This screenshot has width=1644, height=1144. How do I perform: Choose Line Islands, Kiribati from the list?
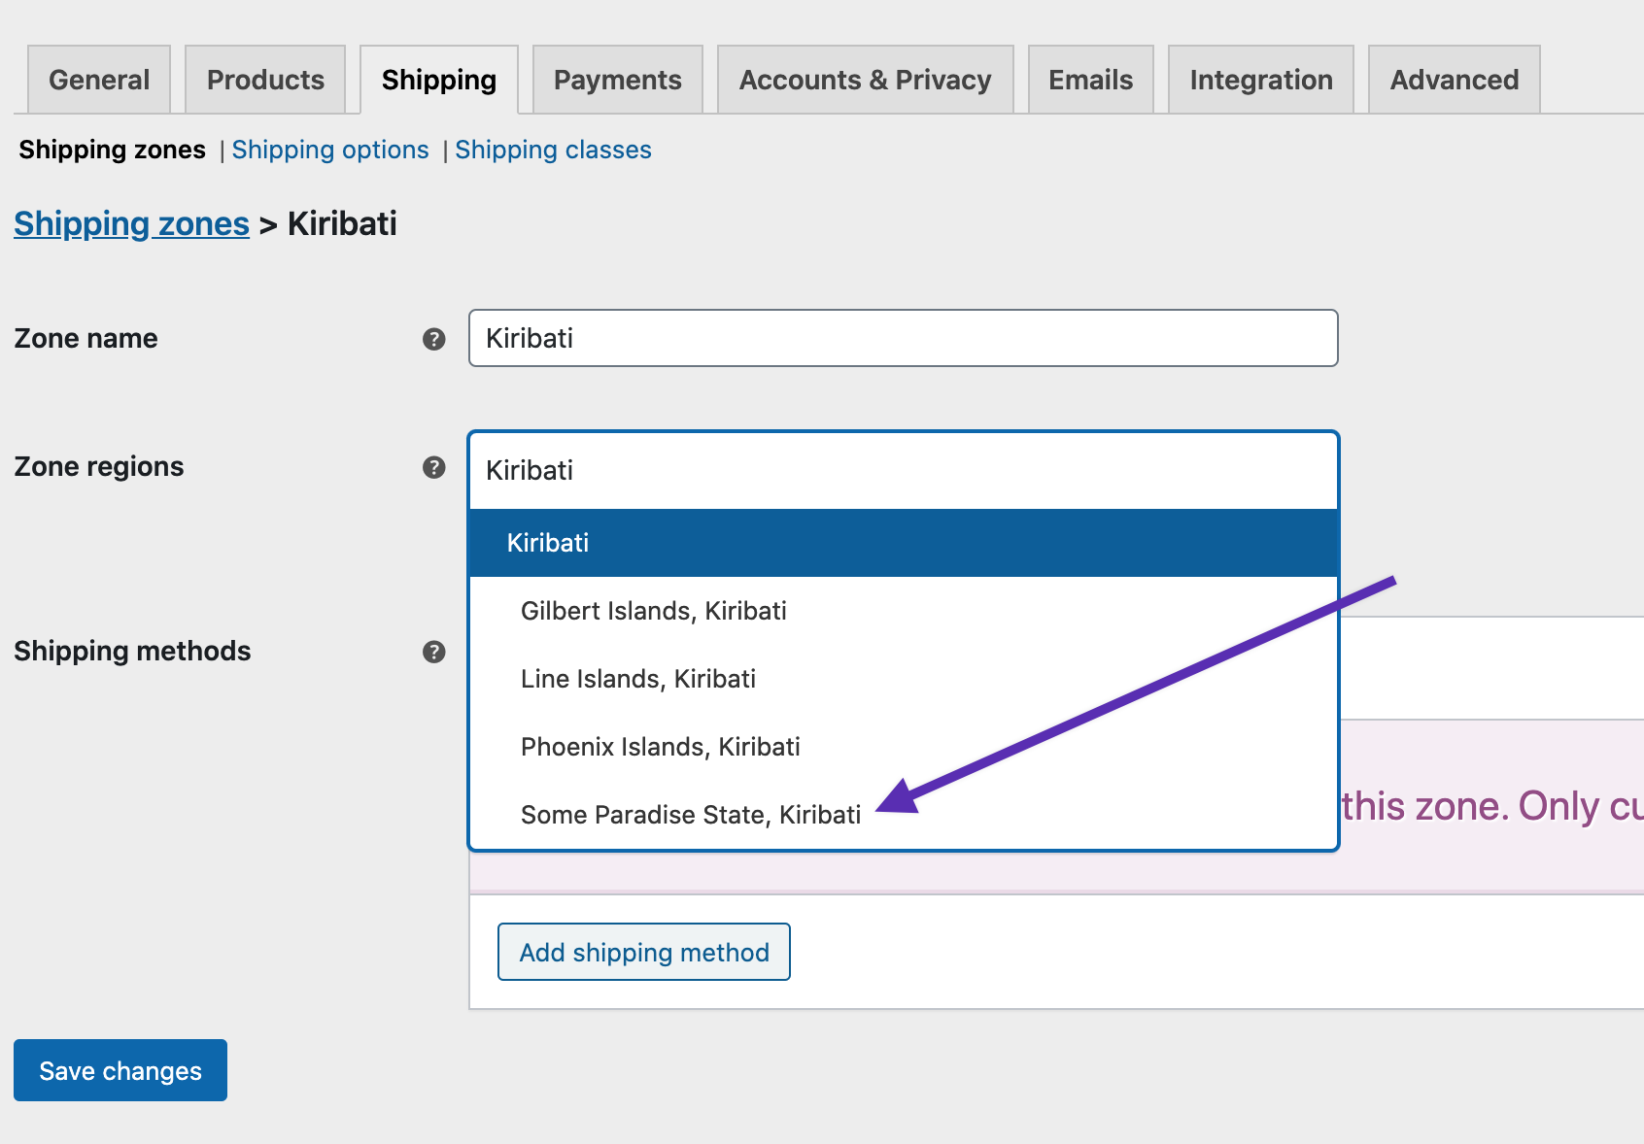point(638,679)
